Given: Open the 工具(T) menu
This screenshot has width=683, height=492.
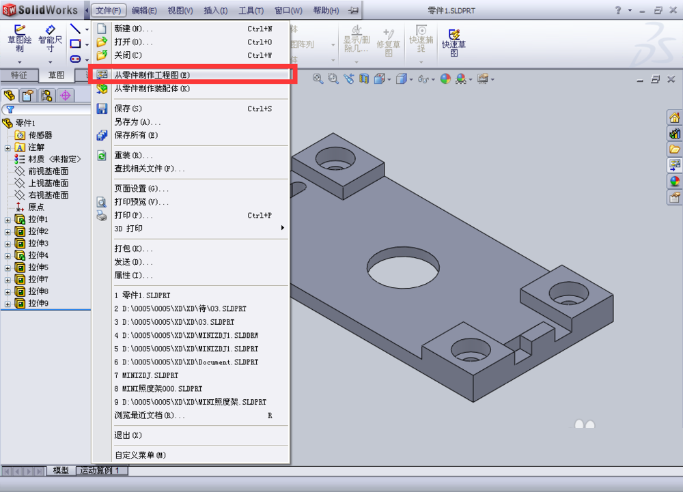Looking at the screenshot, I should [251, 10].
